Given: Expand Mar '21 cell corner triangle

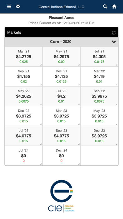Looking at the screenshot, I should click(41, 65).
